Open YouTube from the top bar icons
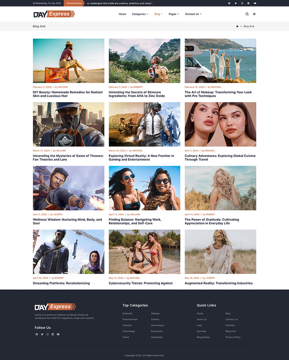This screenshot has width=289, height=360. 255,3
